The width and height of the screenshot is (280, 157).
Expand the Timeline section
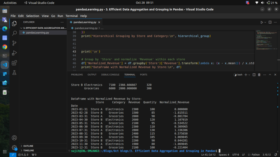coord(28,150)
